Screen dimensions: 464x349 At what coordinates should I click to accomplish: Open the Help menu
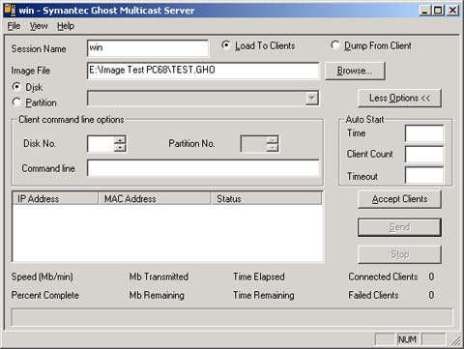point(66,26)
